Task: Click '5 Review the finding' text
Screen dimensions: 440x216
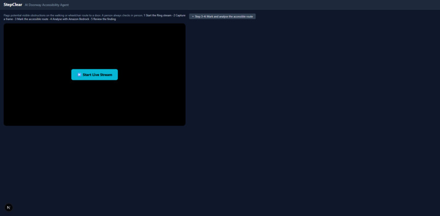Action: (103, 19)
